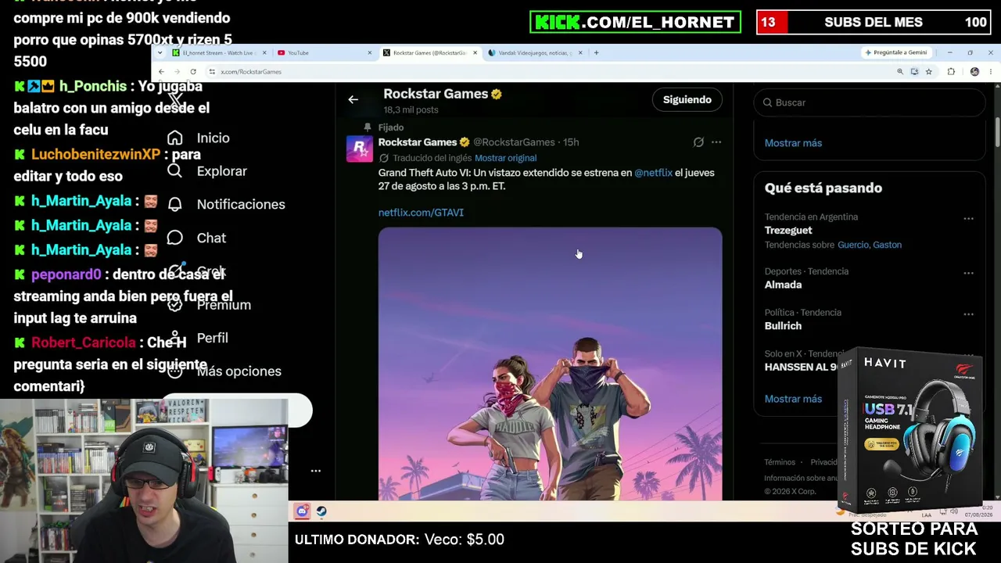Close the YouTube tab

click(370, 52)
